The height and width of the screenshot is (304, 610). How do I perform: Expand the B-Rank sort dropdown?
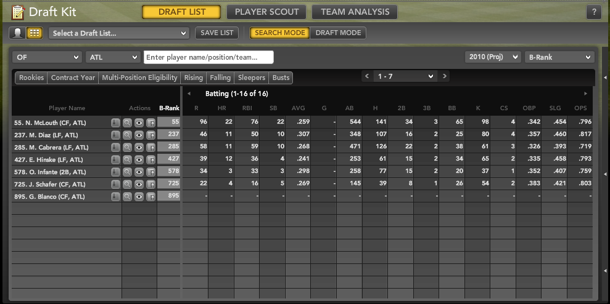pos(559,57)
